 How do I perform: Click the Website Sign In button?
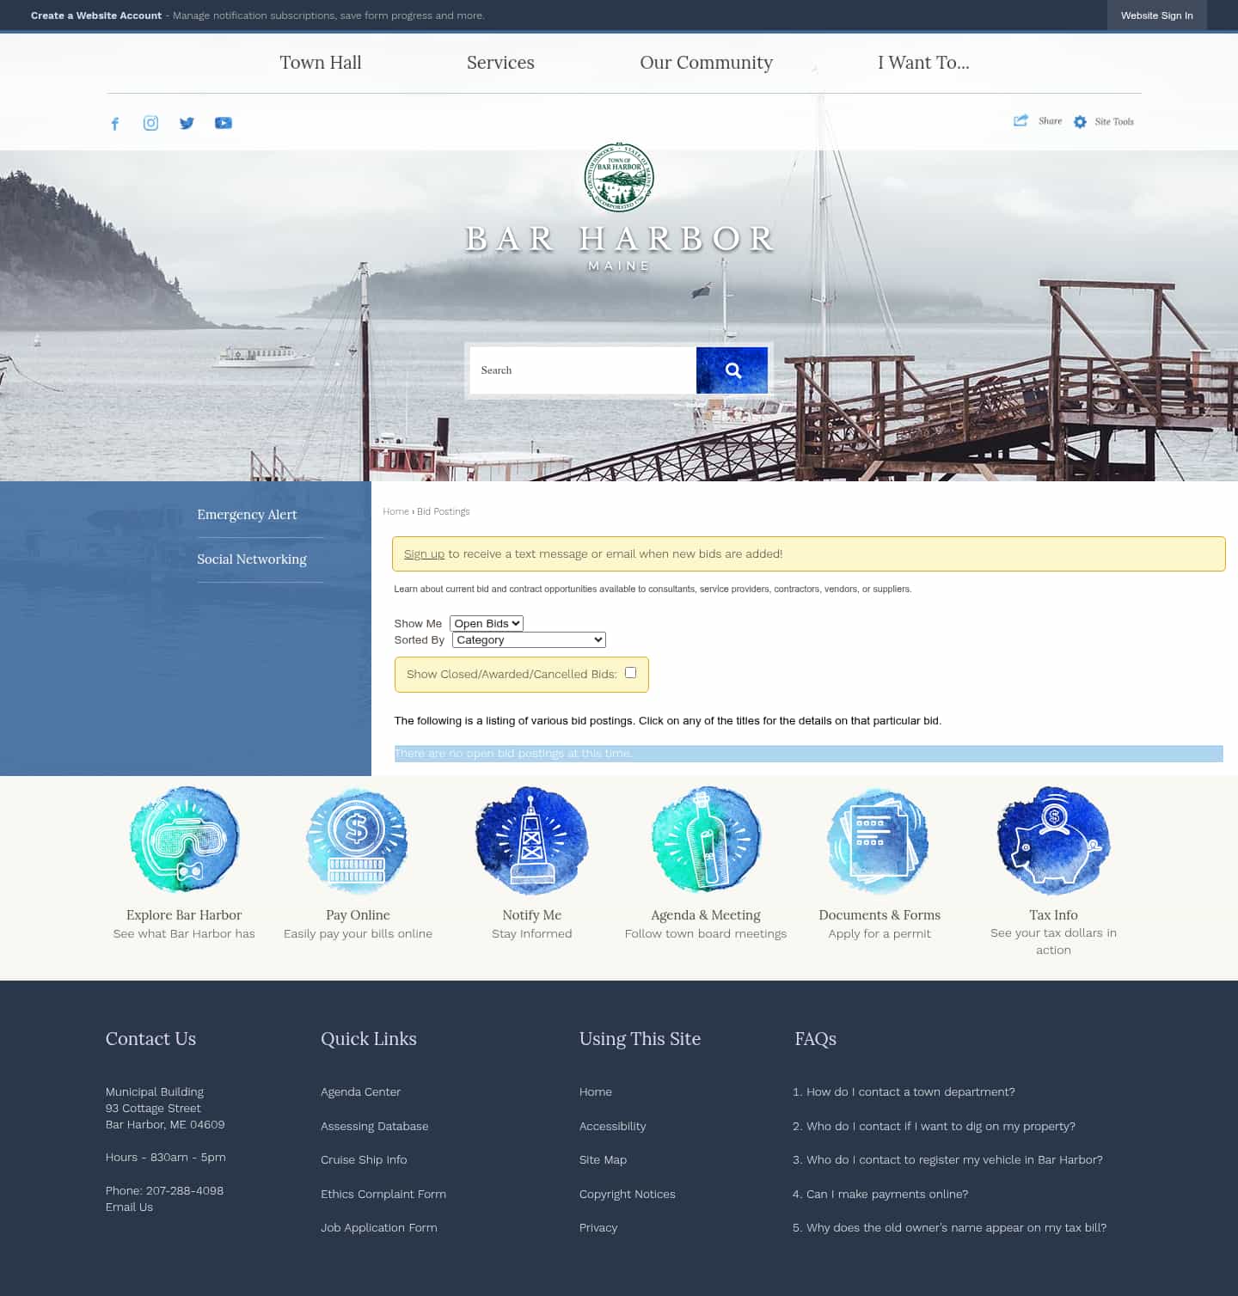point(1156,15)
